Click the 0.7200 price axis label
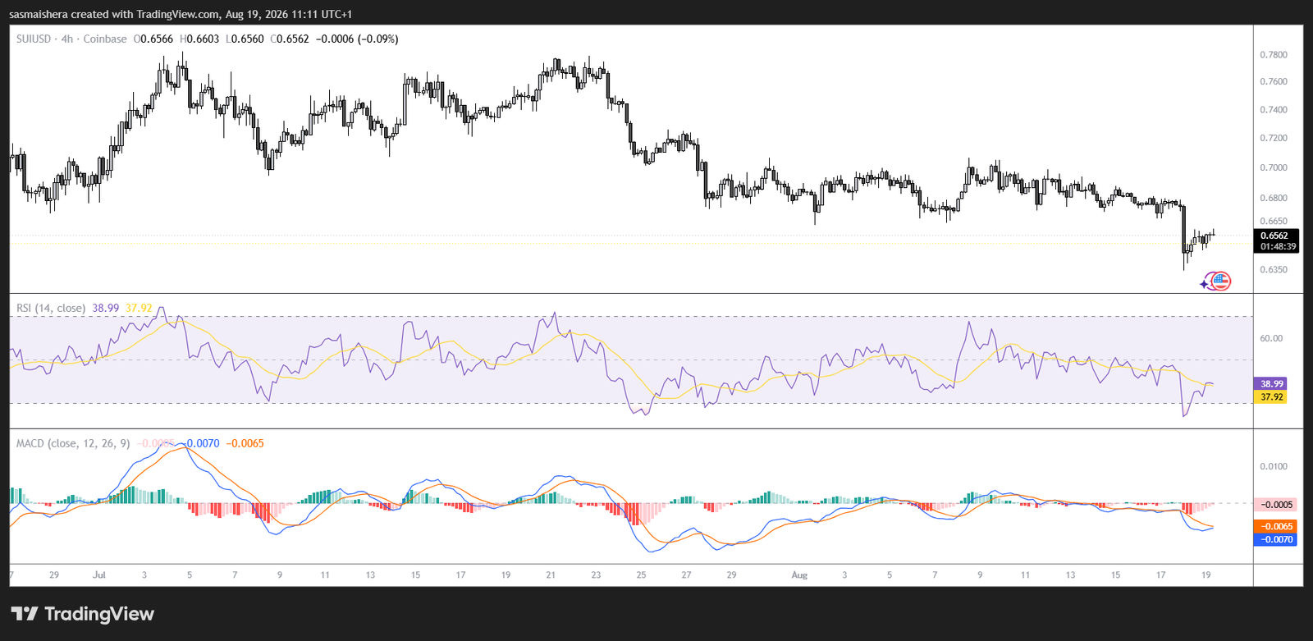The height and width of the screenshot is (641, 1313). click(1274, 139)
